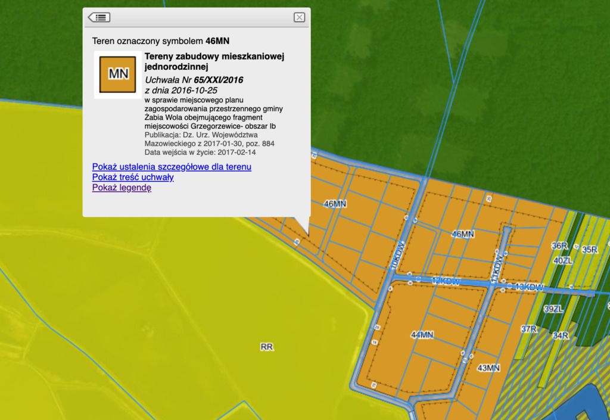Select the 37R parcel label

[x=529, y=329]
